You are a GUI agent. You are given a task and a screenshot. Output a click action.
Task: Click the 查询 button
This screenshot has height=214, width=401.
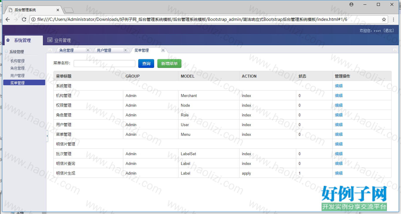click(146, 63)
